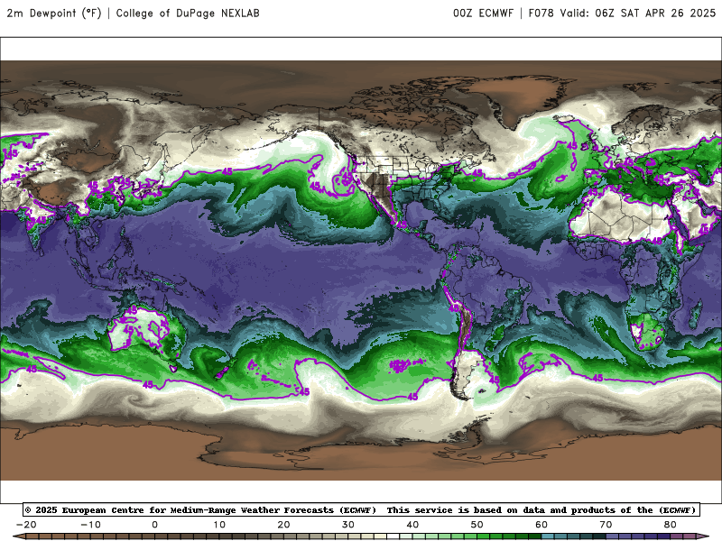Viewport: 722px width, 541px height.
Task: Click the "-10" colorbar scale label
Action: point(90,525)
